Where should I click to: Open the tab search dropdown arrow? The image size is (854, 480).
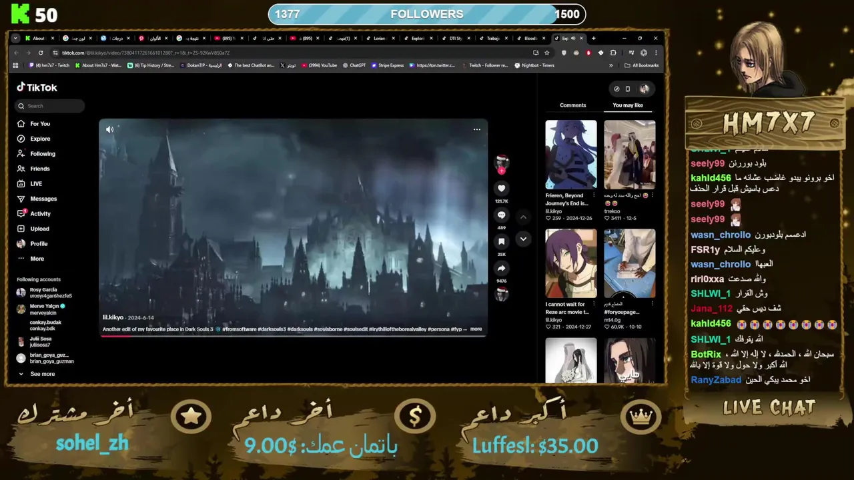15,38
